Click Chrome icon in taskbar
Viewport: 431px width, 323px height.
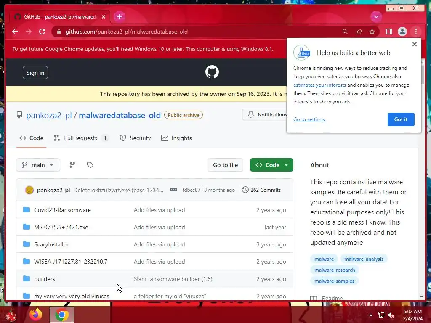[62, 315]
